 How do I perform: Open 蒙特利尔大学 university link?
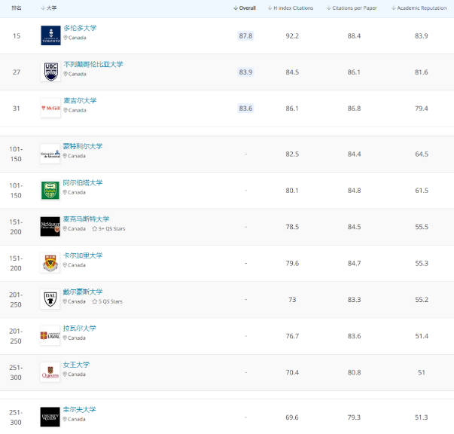coord(83,146)
